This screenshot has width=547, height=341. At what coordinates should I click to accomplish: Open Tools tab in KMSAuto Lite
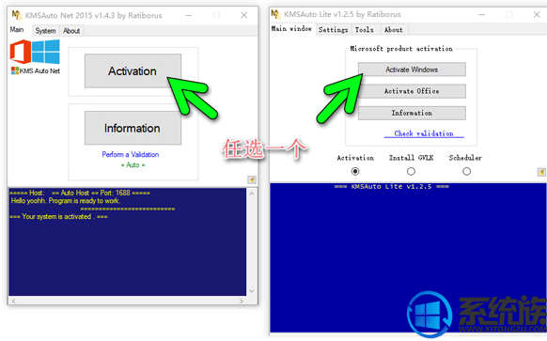coord(365,30)
